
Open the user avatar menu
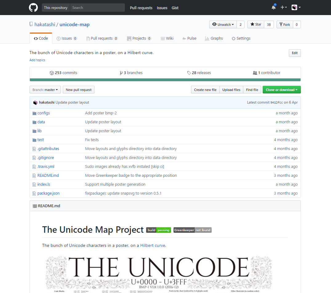(296, 7)
